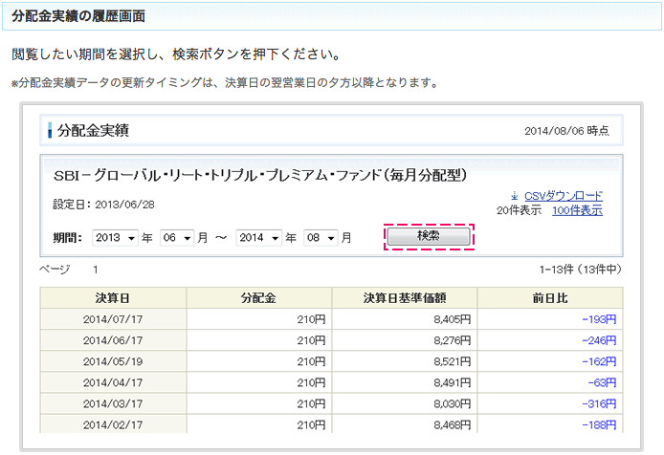The width and height of the screenshot is (664, 455).
Task: Click the 8,521円 base price cell
Action: click(x=405, y=361)
